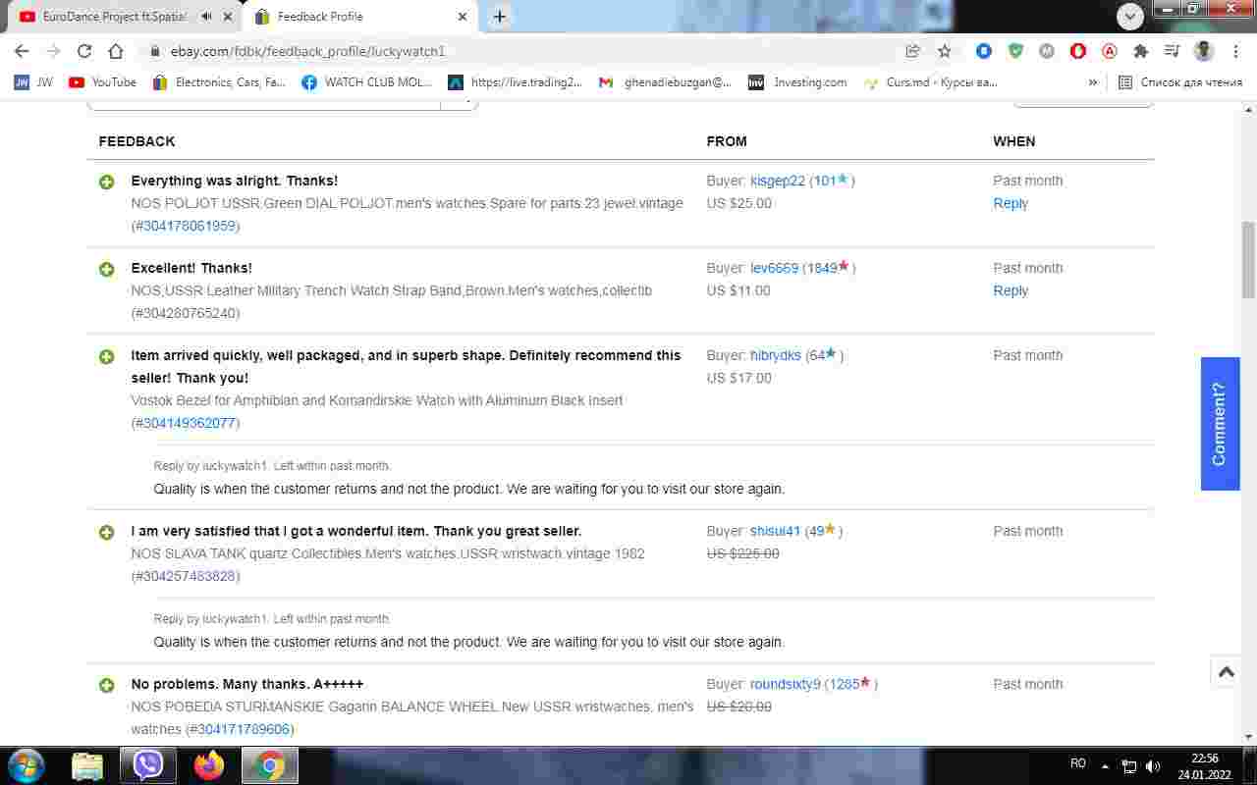Open the green shield extension
Viewport: 1257px width, 785px height.
(1015, 51)
